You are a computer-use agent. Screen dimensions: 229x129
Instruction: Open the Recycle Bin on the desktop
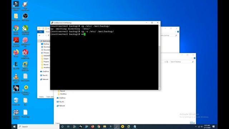pyautogui.click(x=16, y=101)
